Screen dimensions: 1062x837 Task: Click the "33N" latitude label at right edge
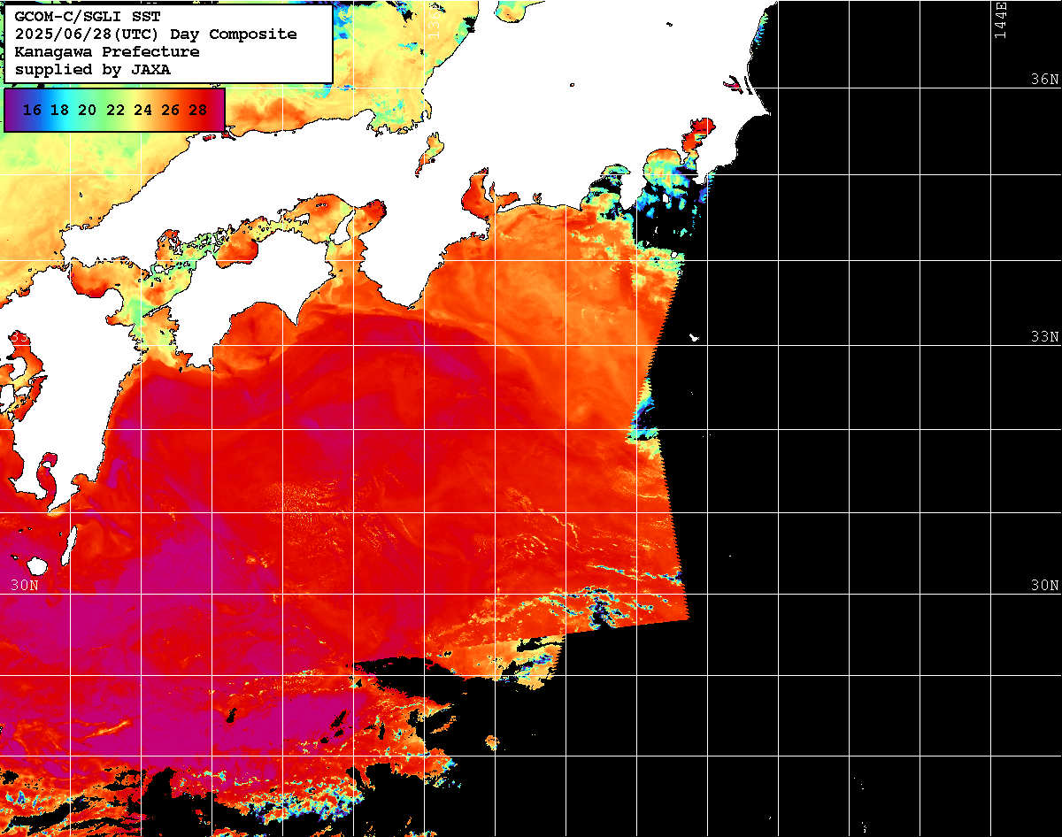coord(1045,337)
